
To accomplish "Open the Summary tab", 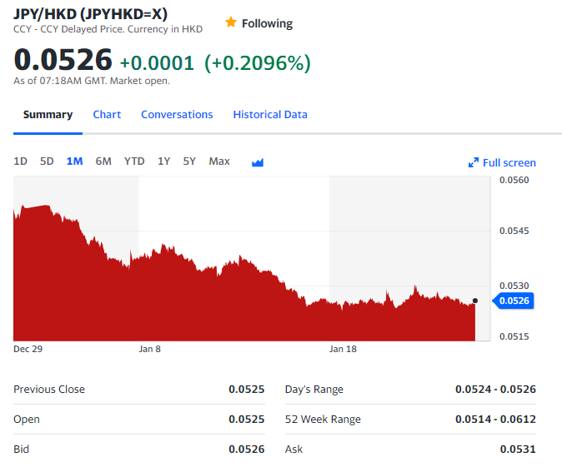I will click(x=48, y=115).
